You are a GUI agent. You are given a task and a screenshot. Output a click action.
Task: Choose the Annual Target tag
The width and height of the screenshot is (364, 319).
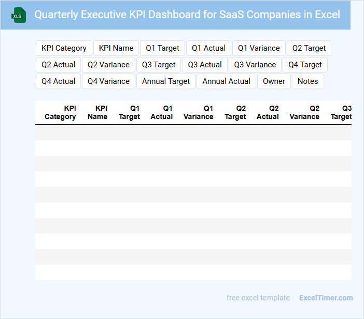point(166,81)
